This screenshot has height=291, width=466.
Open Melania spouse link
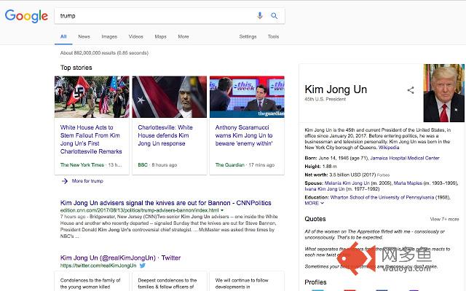[347, 183]
